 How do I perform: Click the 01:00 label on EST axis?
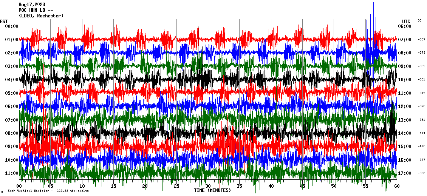point(12,40)
